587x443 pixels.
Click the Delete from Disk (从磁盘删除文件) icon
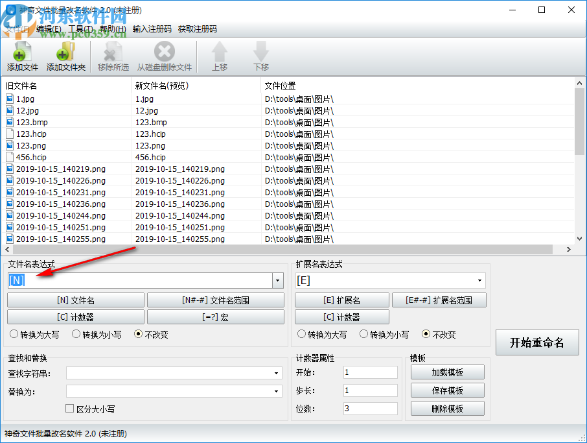point(165,51)
